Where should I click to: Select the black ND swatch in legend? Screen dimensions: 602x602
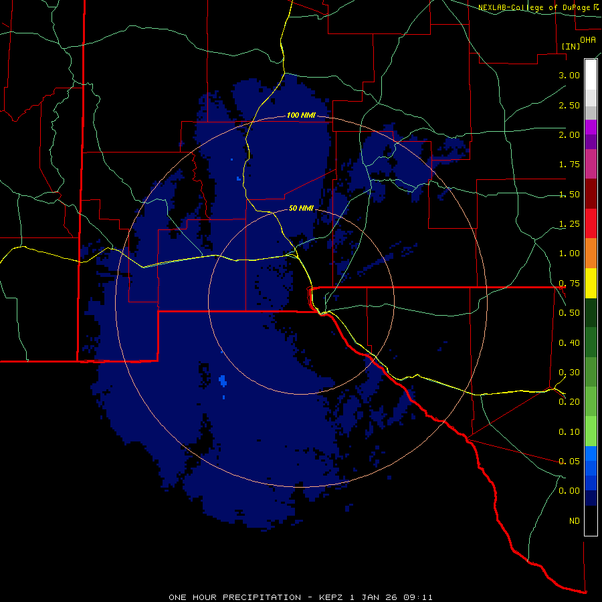point(591,520)
